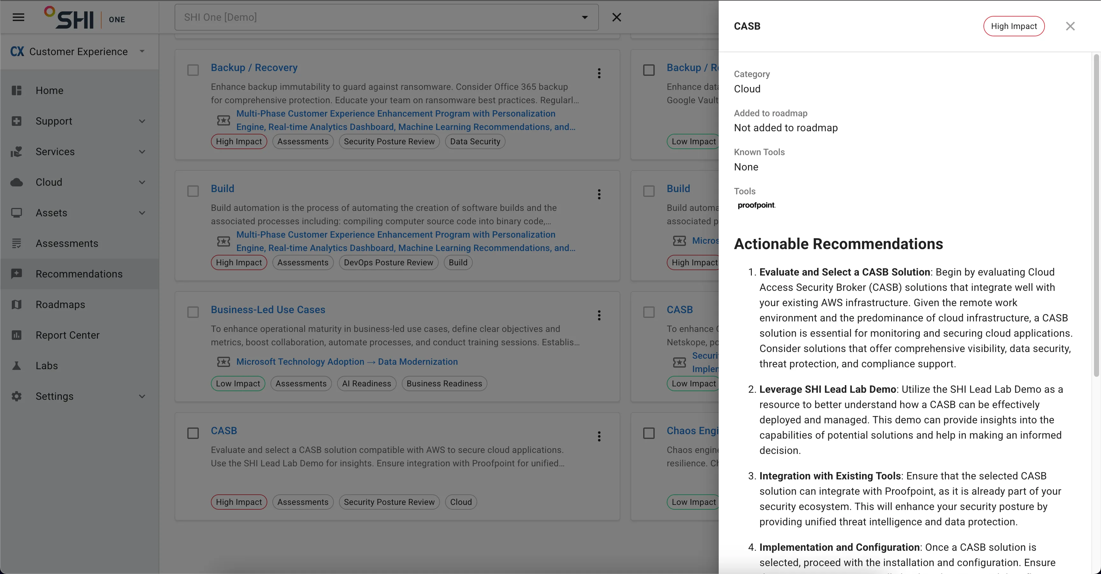Open the Report Center sidebar item
This screenshot has width=1101, height=574.
click(x=80, y=335)
